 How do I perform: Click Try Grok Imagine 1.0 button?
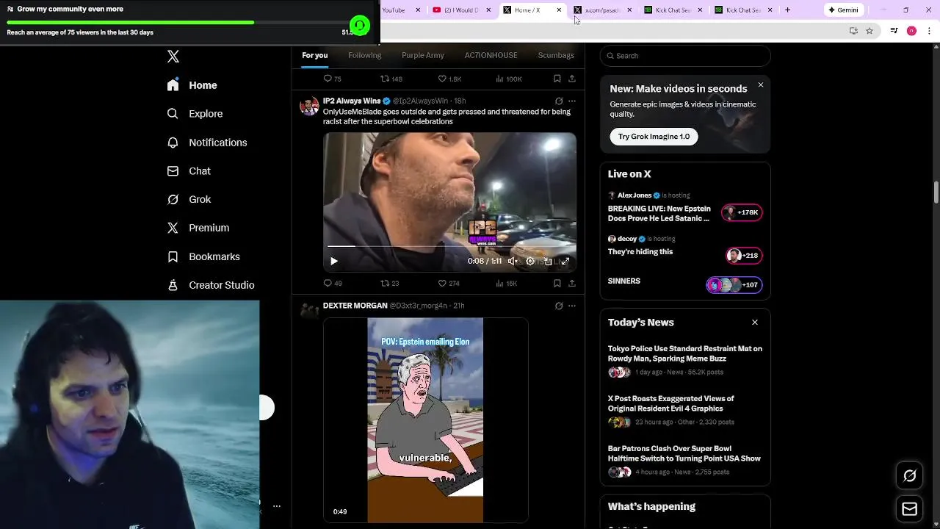654,137
